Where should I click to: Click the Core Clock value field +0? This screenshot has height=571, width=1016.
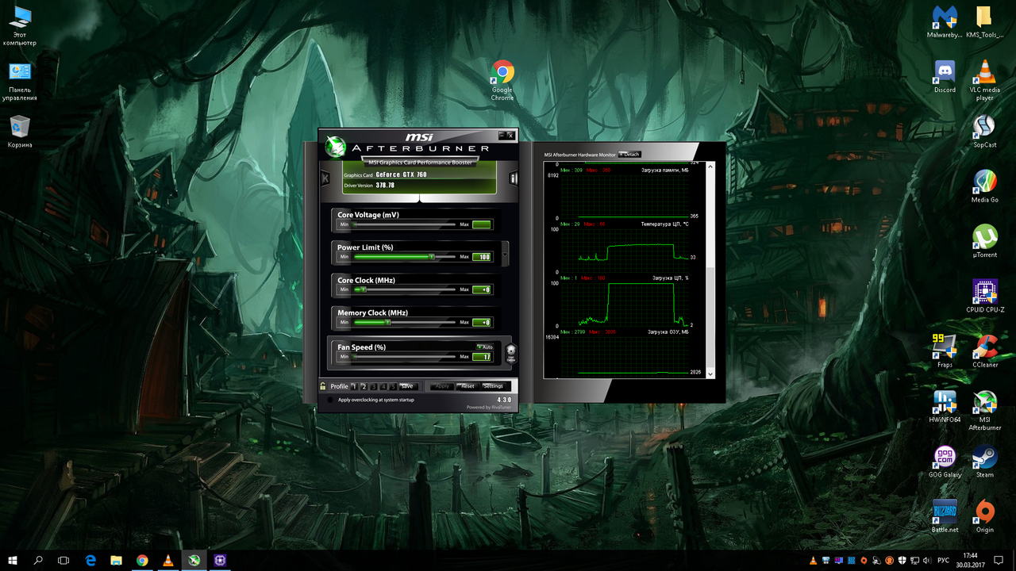[x=482, y=289]
